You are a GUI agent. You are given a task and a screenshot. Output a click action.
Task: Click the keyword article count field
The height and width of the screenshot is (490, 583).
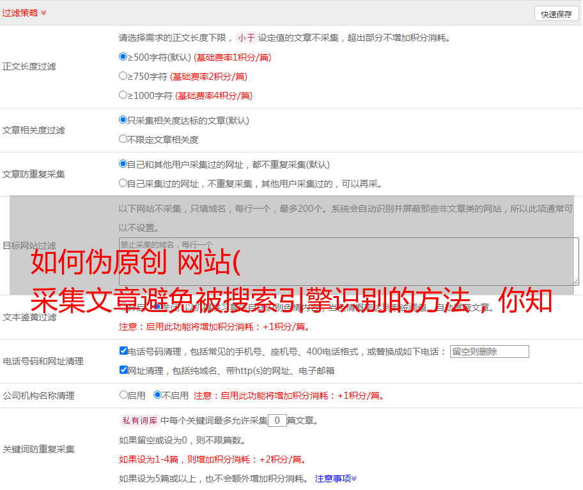coord(277,420)
